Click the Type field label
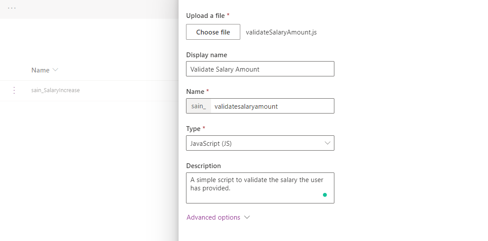The height and width of the screenshot is (241, 488). [193, 129]
